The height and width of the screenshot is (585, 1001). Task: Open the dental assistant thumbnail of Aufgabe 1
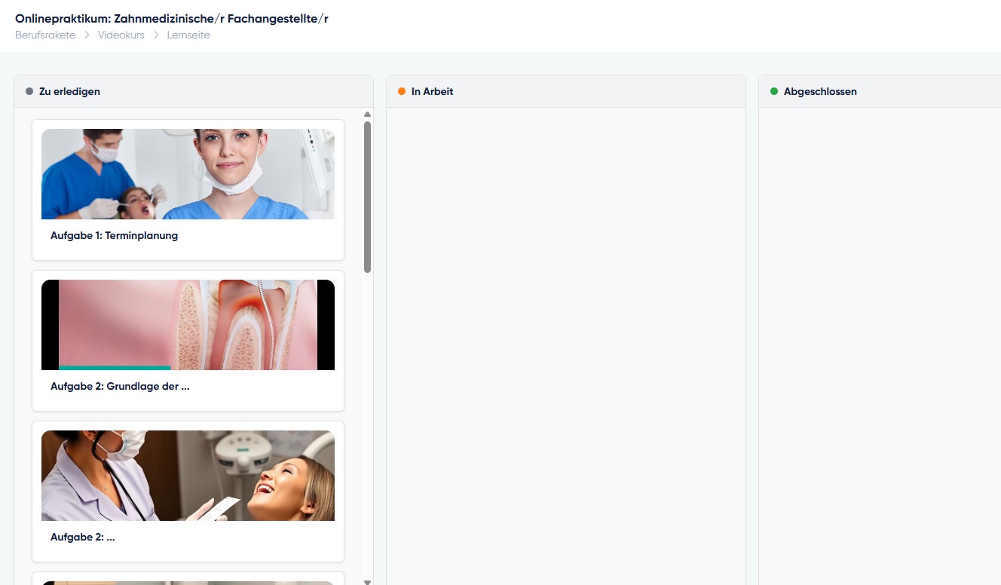(188, 174)
